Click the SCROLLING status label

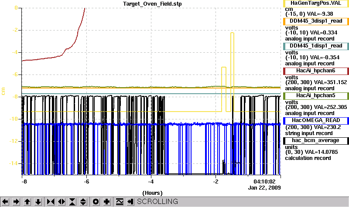(157, 201)
